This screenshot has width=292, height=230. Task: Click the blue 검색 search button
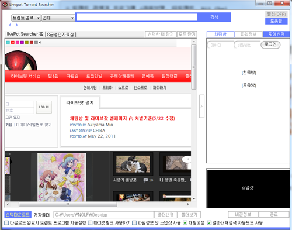[214, 18]
